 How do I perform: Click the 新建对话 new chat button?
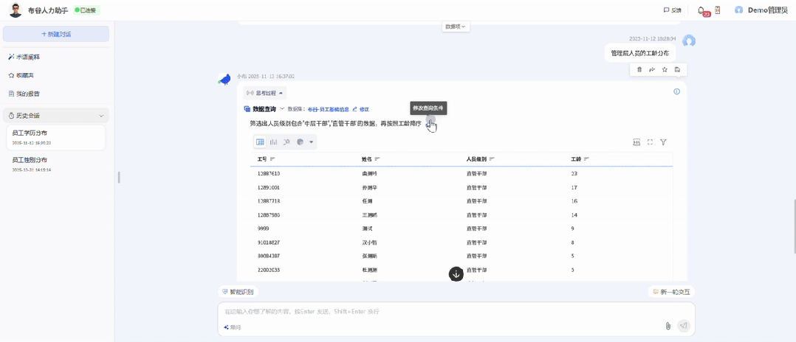click(x=56, y=34)
